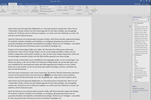Select synonym 'Sofern'
Viewport: 151px width, 100px height.
click(136, 81)
